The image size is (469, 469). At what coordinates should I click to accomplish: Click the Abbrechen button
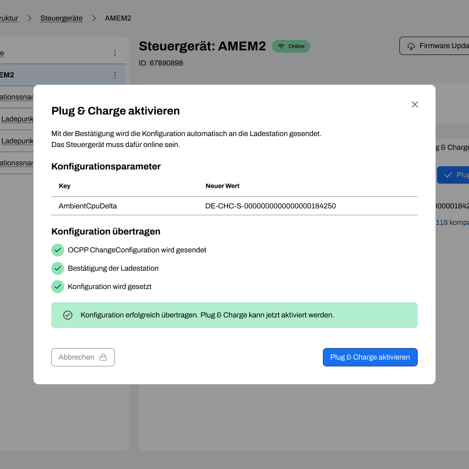[83, 357]
